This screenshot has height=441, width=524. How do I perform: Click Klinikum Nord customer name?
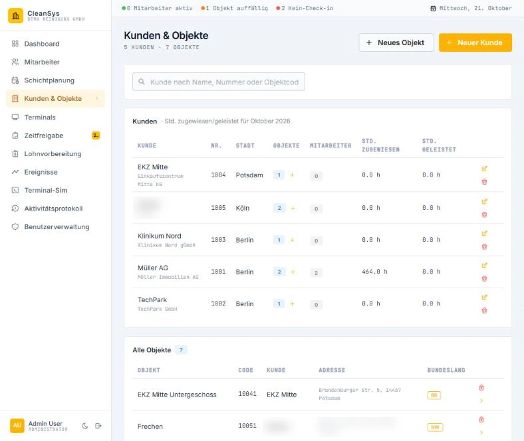point(160,236)
